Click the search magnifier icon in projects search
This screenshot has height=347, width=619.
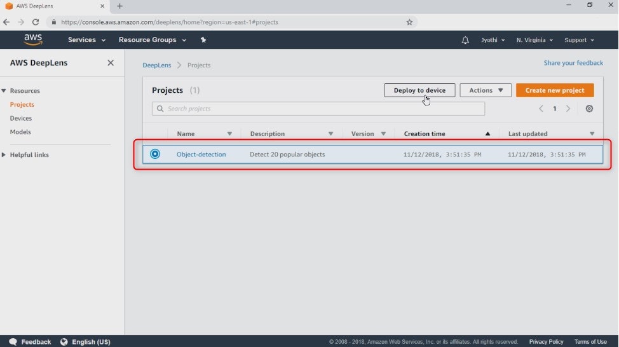[x=160, y=109]
